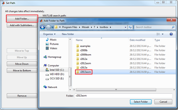Click the Remove button in Set Path
The image size is (178, 110).
click(22, 96)
